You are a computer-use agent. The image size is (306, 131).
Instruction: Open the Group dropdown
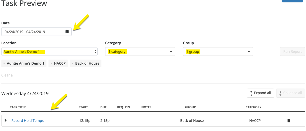(x=218, y=51)
